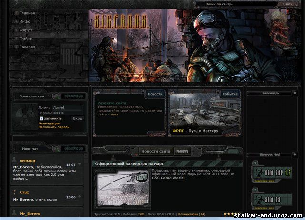Viewport: 305px width, 220px height.
Task: Open the Официальный календарь на март article
Action: pos(129,164)
